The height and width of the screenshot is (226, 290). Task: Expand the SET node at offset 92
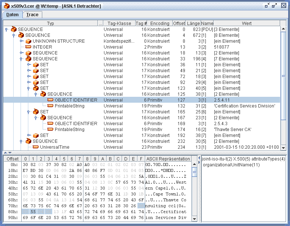28,82
